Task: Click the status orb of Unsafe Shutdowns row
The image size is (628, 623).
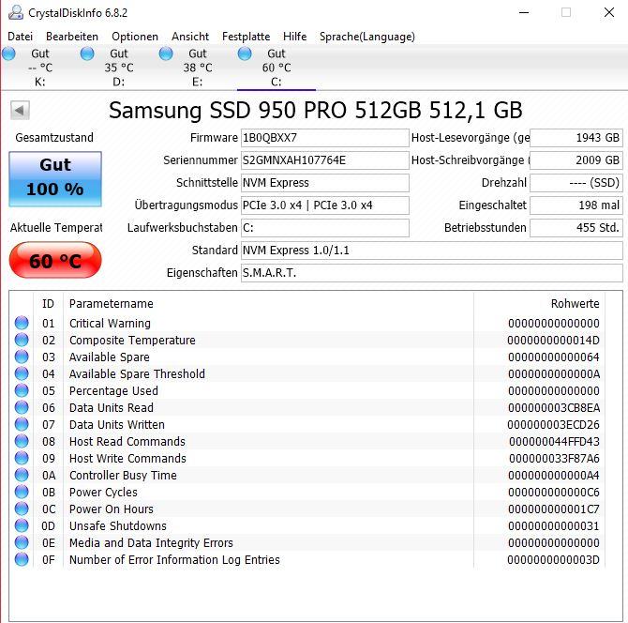Action: [22, 525]
